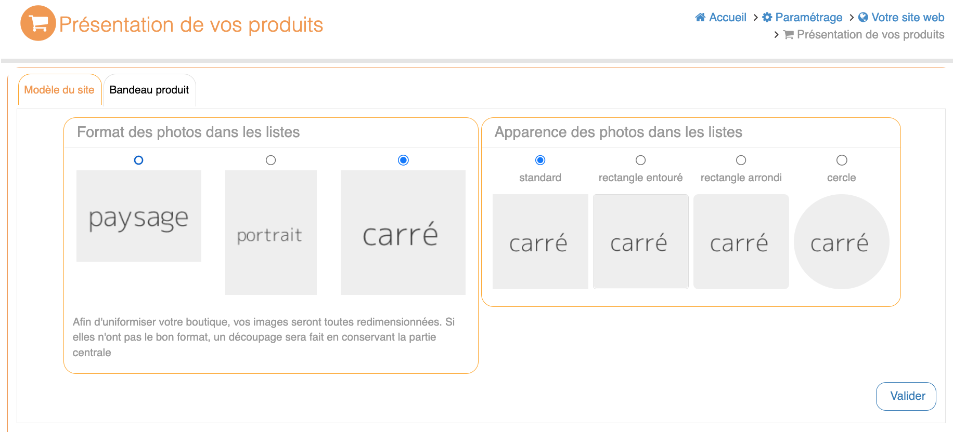Choose the rectangle arrondi radio button
The height and width of the screenshot is (432, 953).
[x=741, y=160]
